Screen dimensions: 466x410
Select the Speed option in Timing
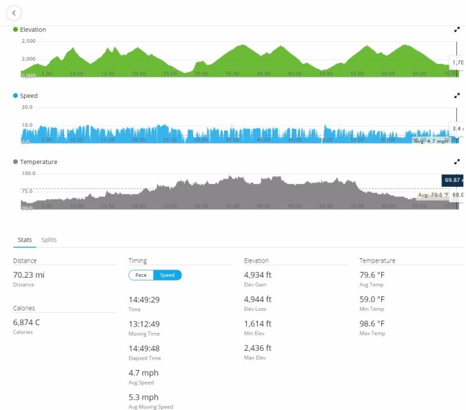(x=168, y=275)
